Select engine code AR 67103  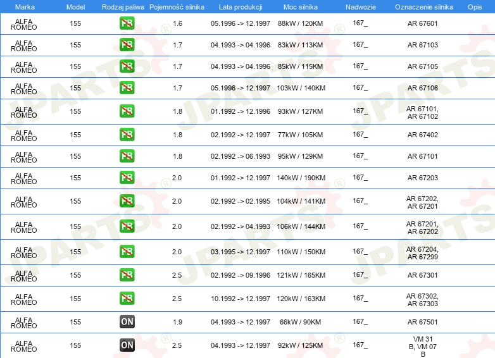422,45
